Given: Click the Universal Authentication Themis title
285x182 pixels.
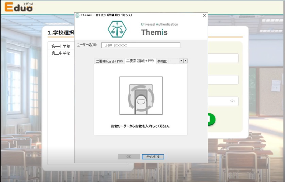Looking at the screenshot, I should coord(160,30).
